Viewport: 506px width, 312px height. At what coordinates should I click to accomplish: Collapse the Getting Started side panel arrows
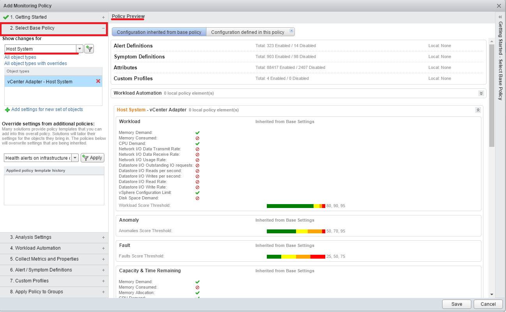[501, 17]
